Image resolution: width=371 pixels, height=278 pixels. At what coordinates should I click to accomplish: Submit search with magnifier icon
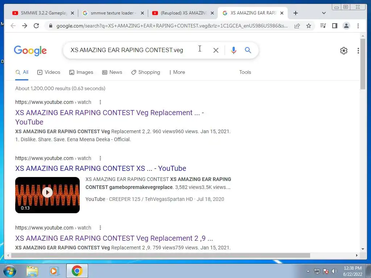point(248,50)
